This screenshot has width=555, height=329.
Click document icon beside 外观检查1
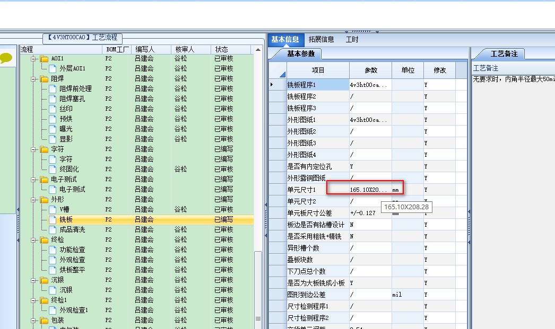[53, 310]
